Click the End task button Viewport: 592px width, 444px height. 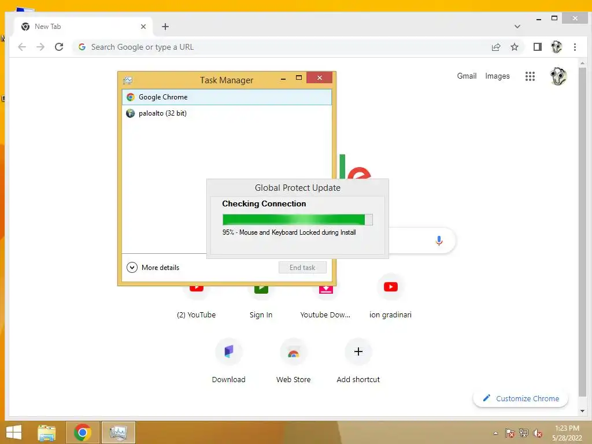(302, 267)
